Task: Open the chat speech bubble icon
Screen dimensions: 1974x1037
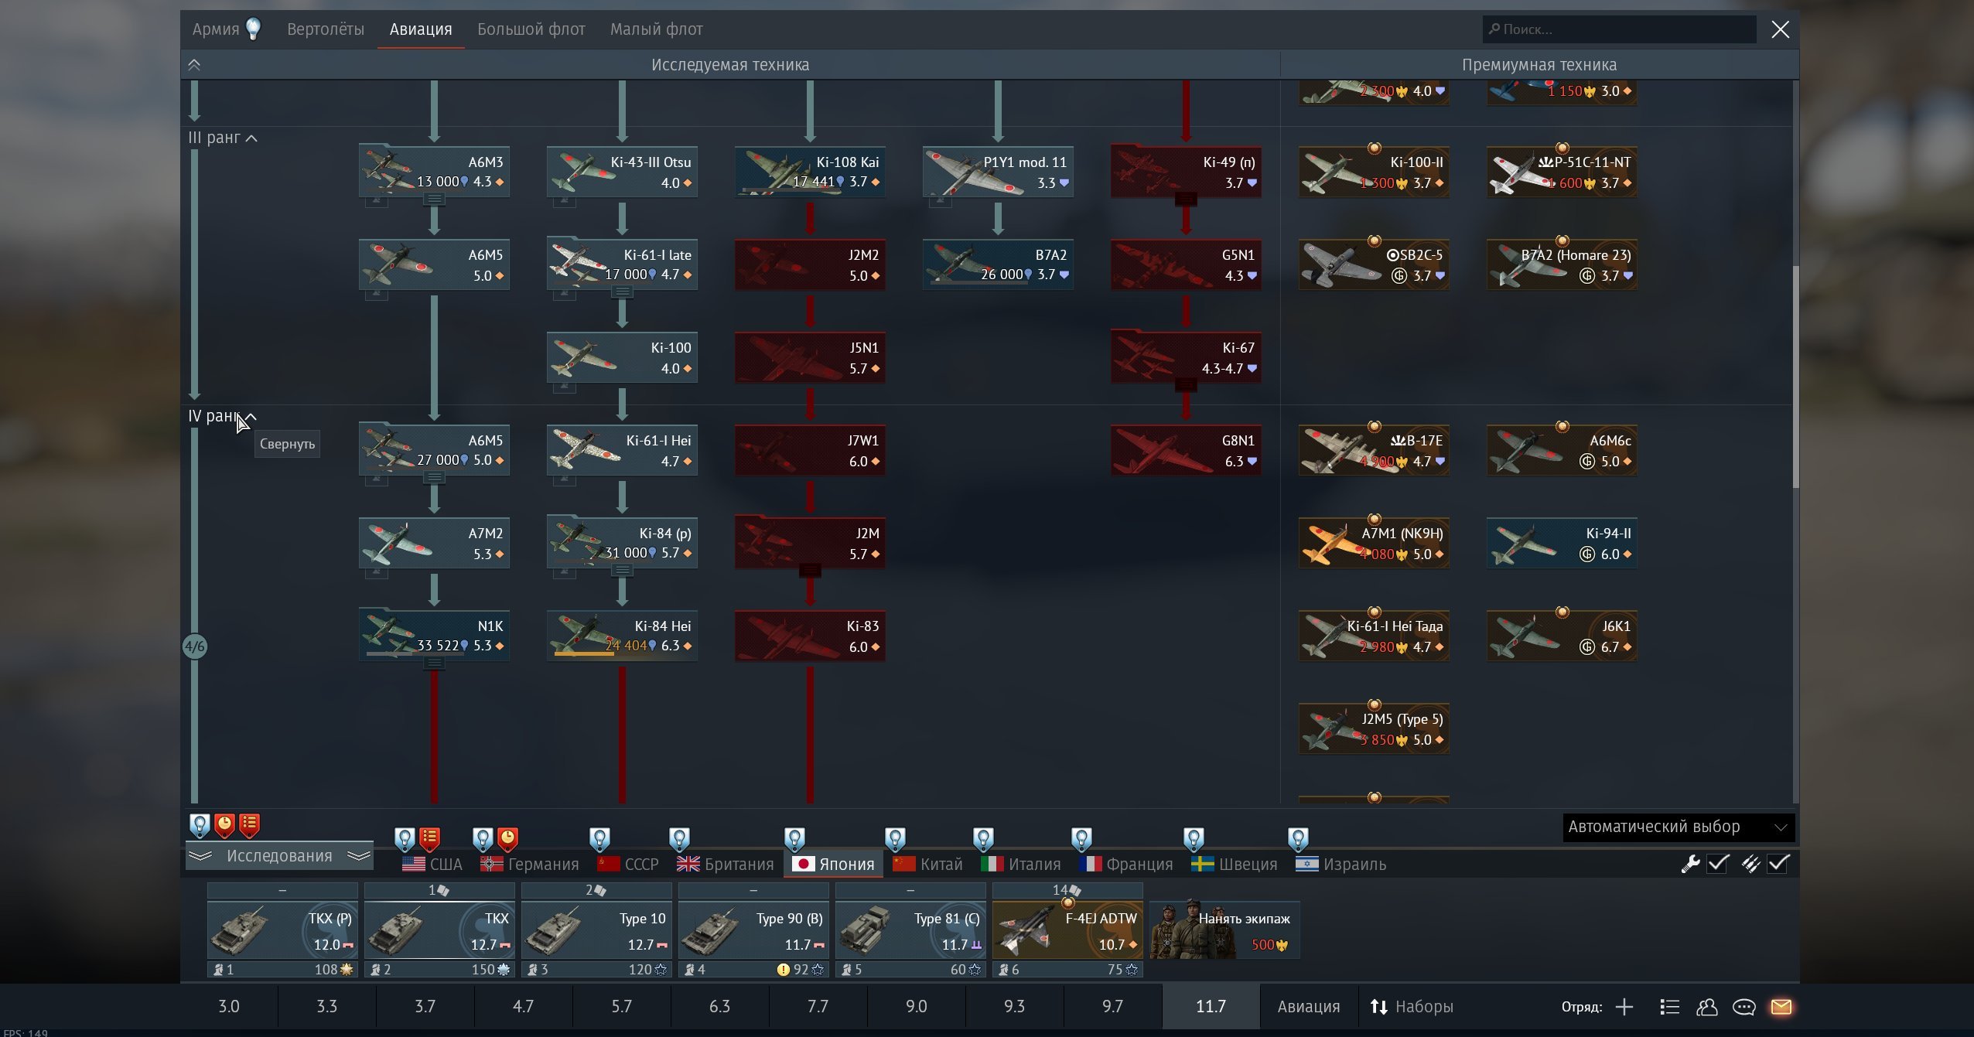Action: [x=1743, y=1006]
